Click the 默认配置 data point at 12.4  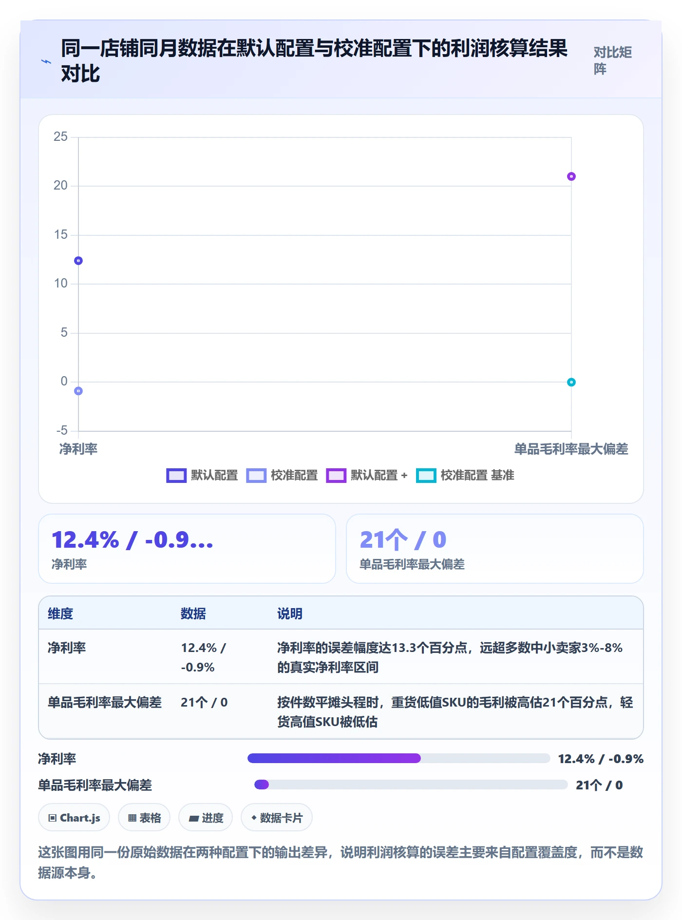point(78,261)
